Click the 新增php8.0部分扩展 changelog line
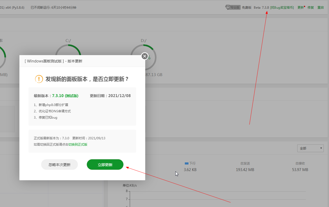 [51, 105]
